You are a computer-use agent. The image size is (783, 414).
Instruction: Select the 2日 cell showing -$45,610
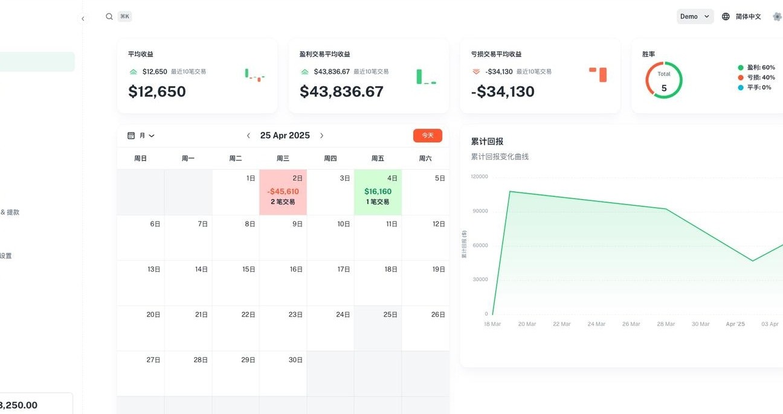283,192
